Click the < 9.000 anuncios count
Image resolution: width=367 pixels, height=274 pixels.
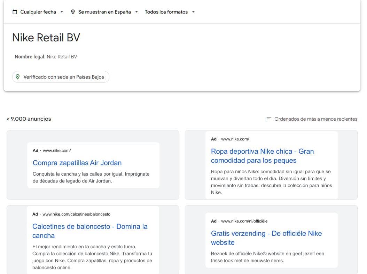tap(29, 119)
